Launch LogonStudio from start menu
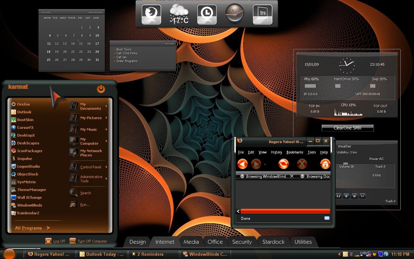414x259 pixels. pyautogui.click(x=26, y=166)
